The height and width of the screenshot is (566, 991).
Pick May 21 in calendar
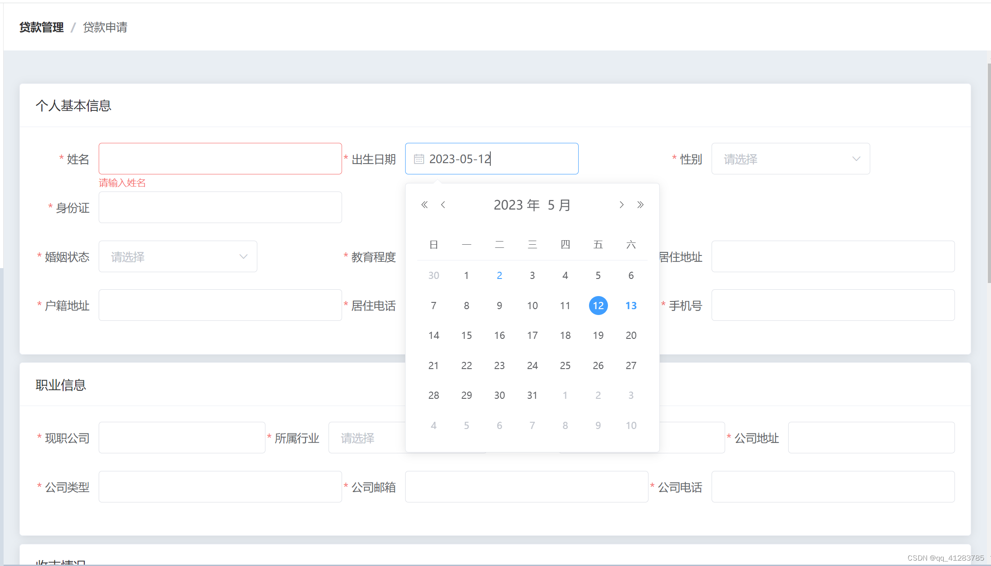pos(434,365)
